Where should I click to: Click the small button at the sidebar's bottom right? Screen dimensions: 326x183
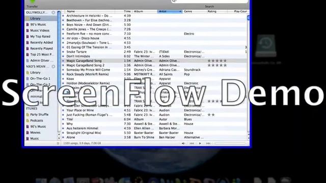[58, 143]
